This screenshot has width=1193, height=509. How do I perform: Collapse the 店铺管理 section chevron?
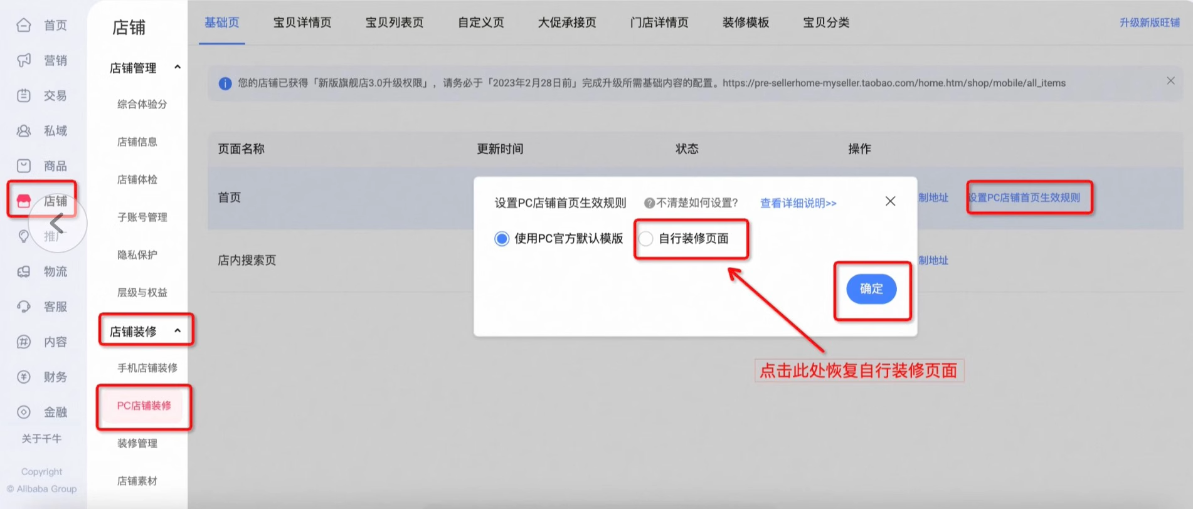pyautogui.click(x=178, y=67)
